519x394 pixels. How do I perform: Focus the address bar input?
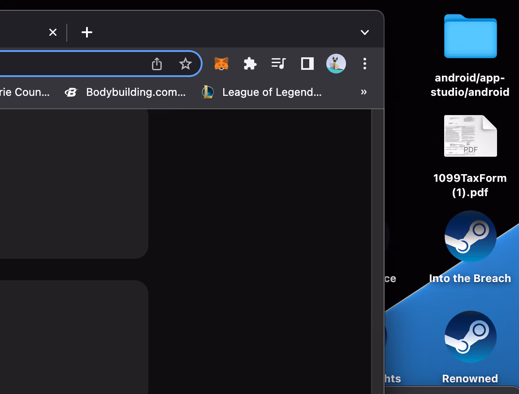coord(73,64)
